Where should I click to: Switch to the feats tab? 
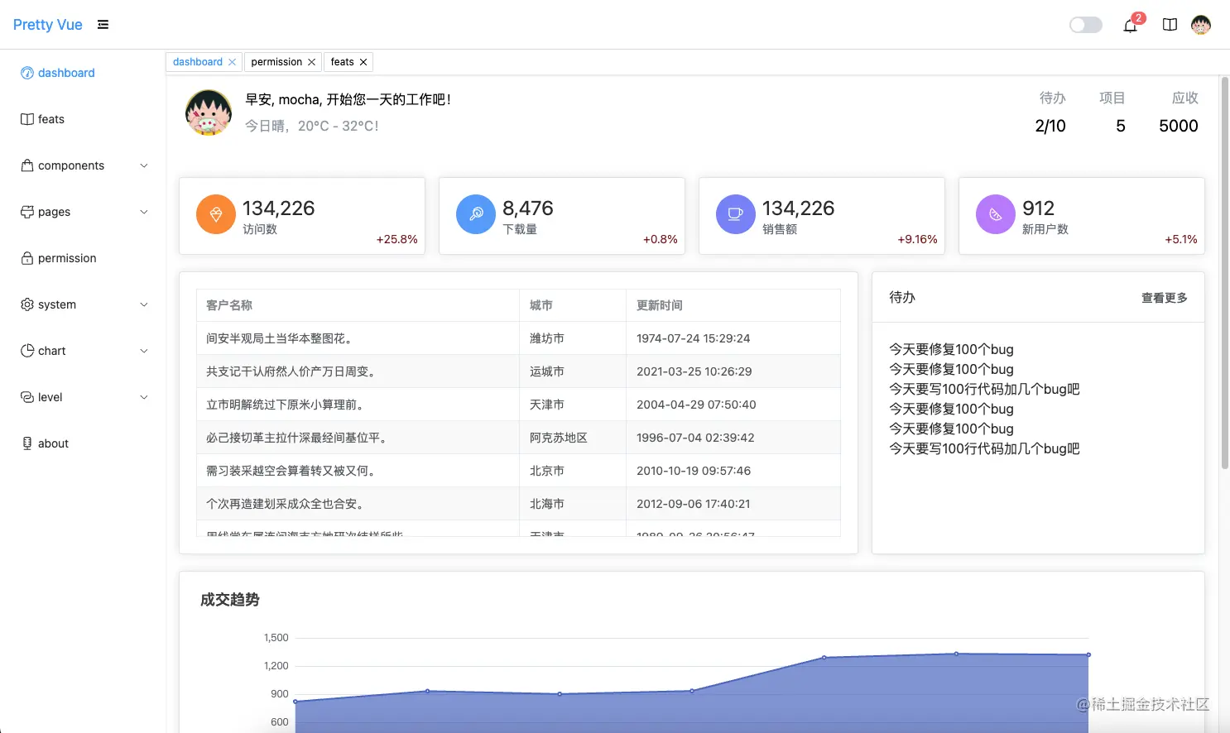(342, 61)
